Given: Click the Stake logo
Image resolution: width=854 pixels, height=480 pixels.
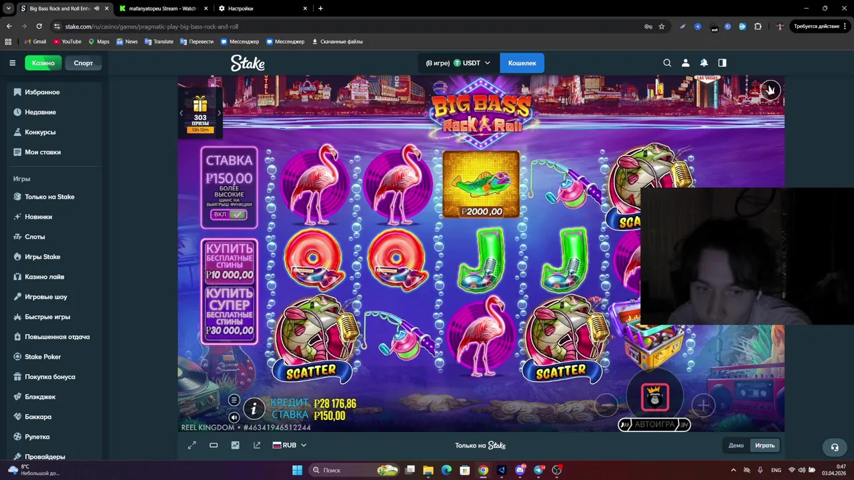Looking at the screenshot, I should [248, 63].
